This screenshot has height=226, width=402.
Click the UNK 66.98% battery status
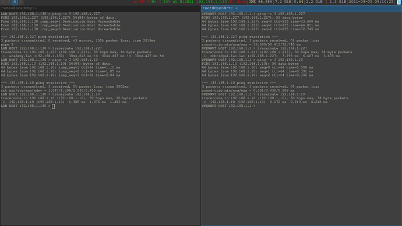[260, 2]
